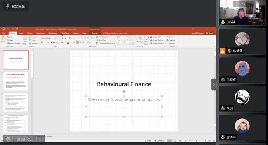Viewport: 268px width, 145px height.
Task: Toggle italic formatting button
Action: [x=45, y=42]
